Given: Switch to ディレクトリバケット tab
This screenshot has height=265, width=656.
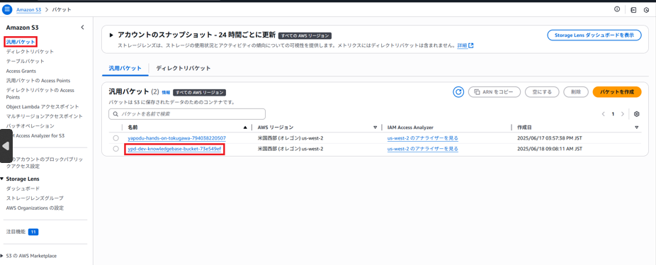Looking at the screenshot, I should pyautogui.click(x=183, y=68).
